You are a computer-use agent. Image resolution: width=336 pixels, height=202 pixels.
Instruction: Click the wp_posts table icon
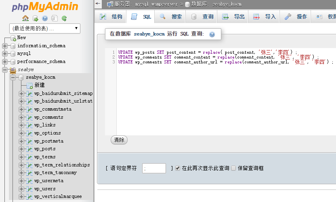29,149
